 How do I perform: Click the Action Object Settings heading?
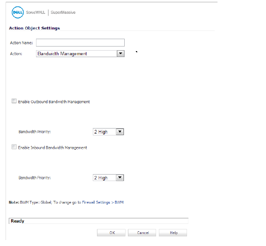coord(35,28)
